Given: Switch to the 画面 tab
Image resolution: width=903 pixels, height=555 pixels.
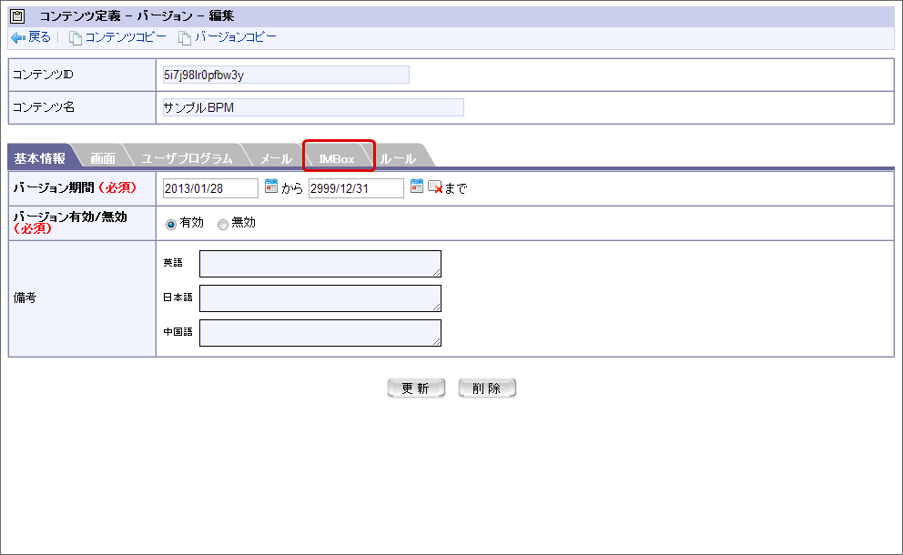Looking at the screenshot, I should 103,158.
